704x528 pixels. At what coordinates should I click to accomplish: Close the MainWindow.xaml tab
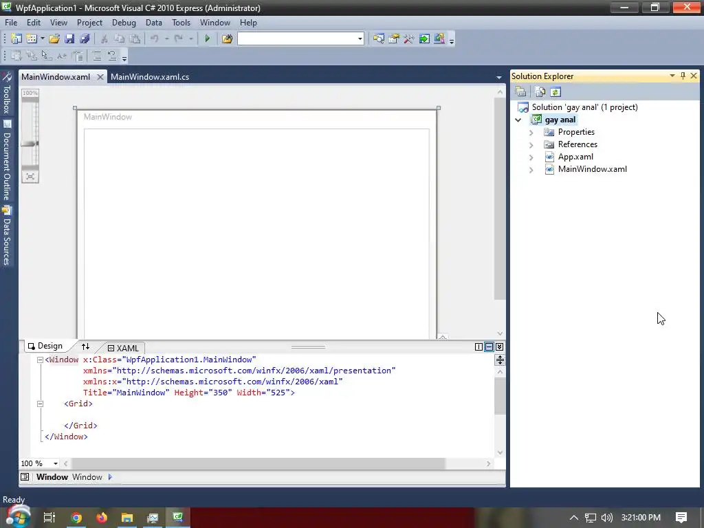pyautogui.click(x=100, y=77)
